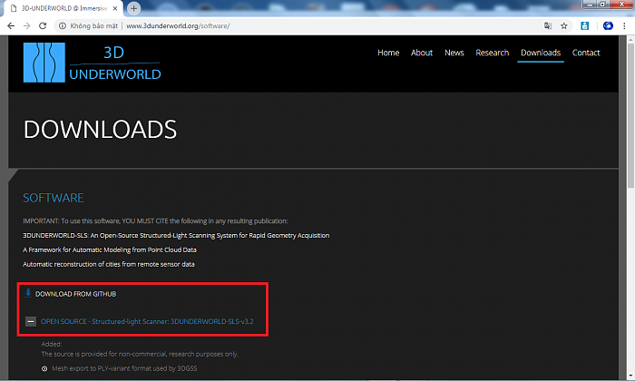
Task: Click the browser Back arrow
Action: point(11,26)
